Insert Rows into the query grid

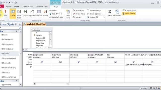[78, 10]
